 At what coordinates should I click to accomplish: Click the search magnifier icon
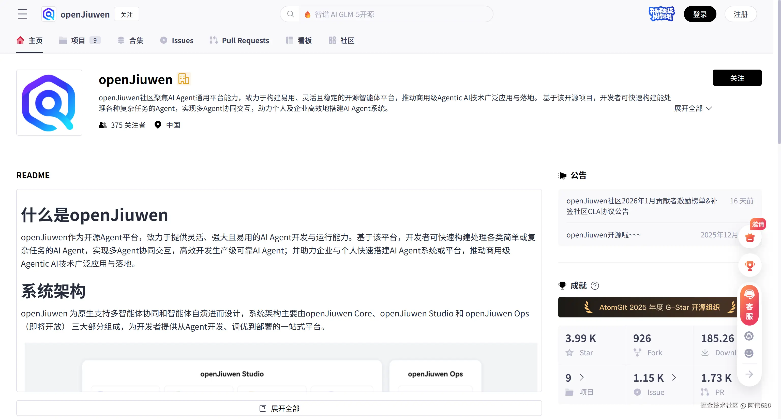(290, 14)
